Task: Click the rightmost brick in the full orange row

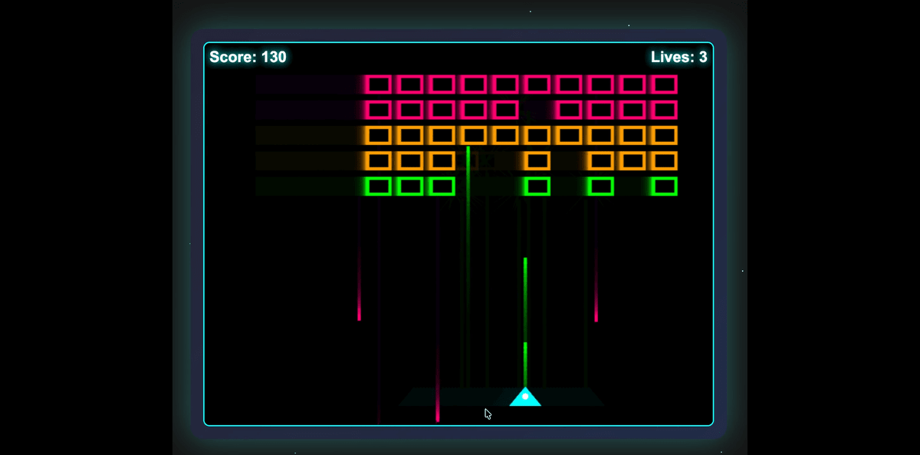Action: pyautogui.click(x=665, y=136)
